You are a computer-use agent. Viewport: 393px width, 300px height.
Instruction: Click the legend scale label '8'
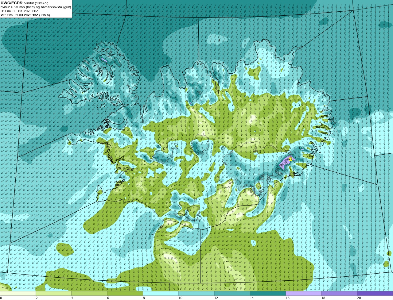click(143, 298)
